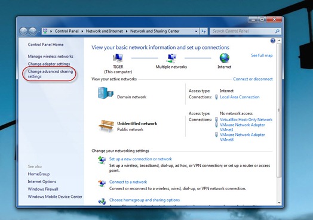Click the Domain network label
Image resolution: width=313 pixels, height=220 pixels.
pos(131,97)
